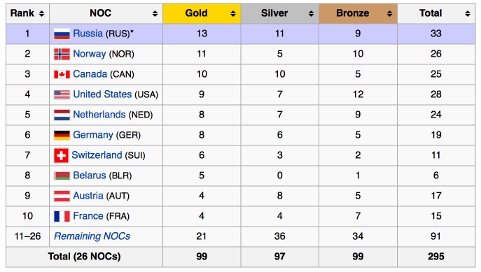Sort table by Rank column arrows
This screenshot has height=272, width=481.
point(41,13)
